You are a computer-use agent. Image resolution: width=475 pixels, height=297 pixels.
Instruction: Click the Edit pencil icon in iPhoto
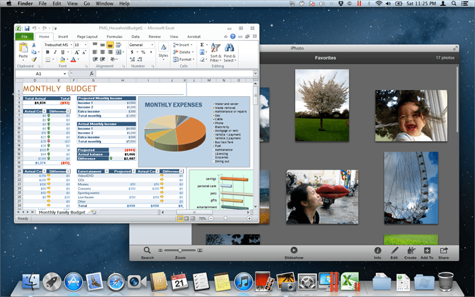click(x=394, y=250)
